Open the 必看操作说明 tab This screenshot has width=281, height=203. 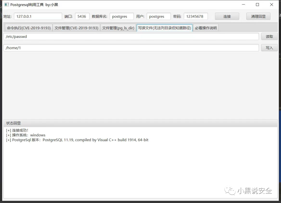tap(206, 28)
